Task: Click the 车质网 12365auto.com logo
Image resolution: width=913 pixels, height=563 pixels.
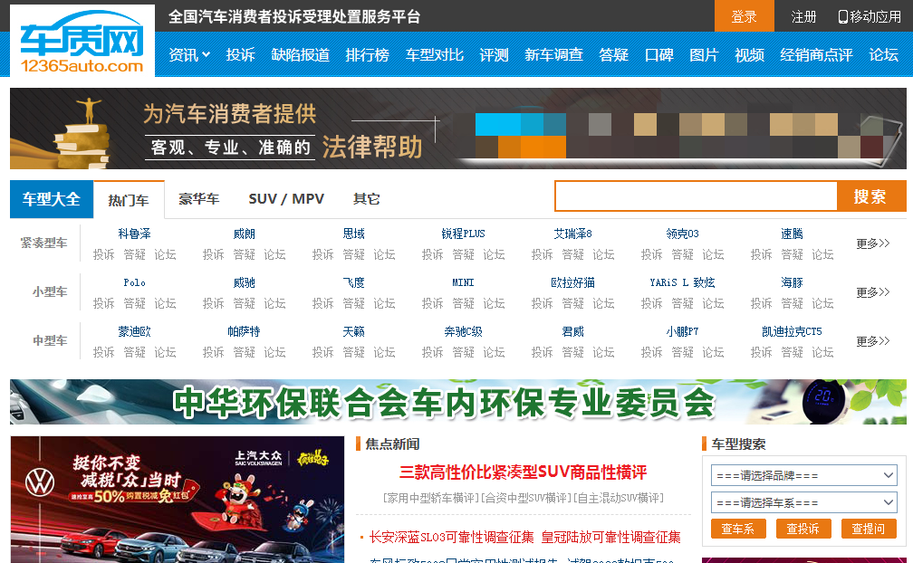Action: click(x=82, y=42)
